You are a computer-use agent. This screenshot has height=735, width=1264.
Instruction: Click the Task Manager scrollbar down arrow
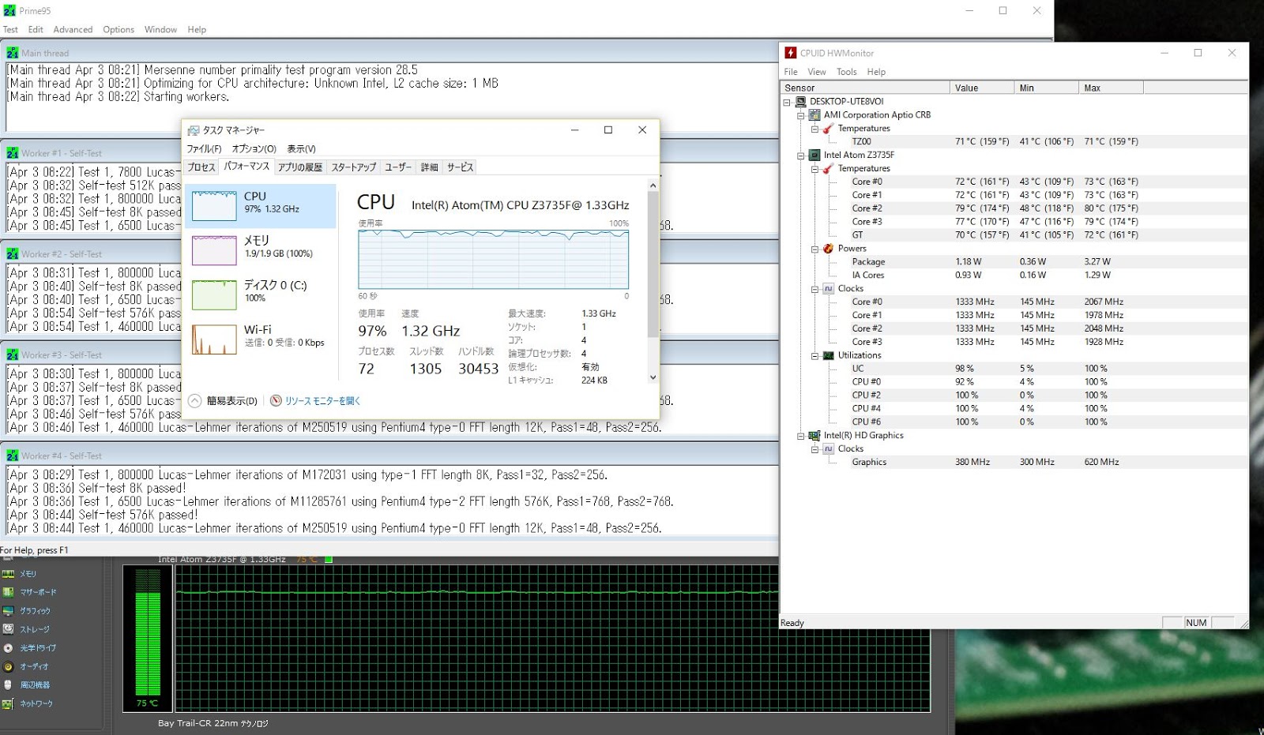(x=653, y=378)
